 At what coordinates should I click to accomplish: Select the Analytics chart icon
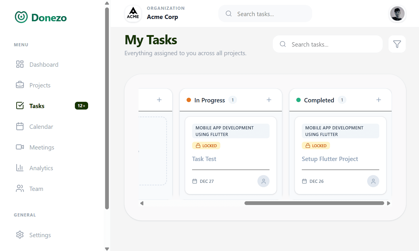pyautogui.click(x=20, y=168)
